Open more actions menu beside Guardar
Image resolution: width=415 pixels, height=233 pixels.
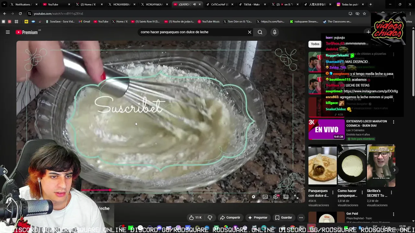pos(301,217)
